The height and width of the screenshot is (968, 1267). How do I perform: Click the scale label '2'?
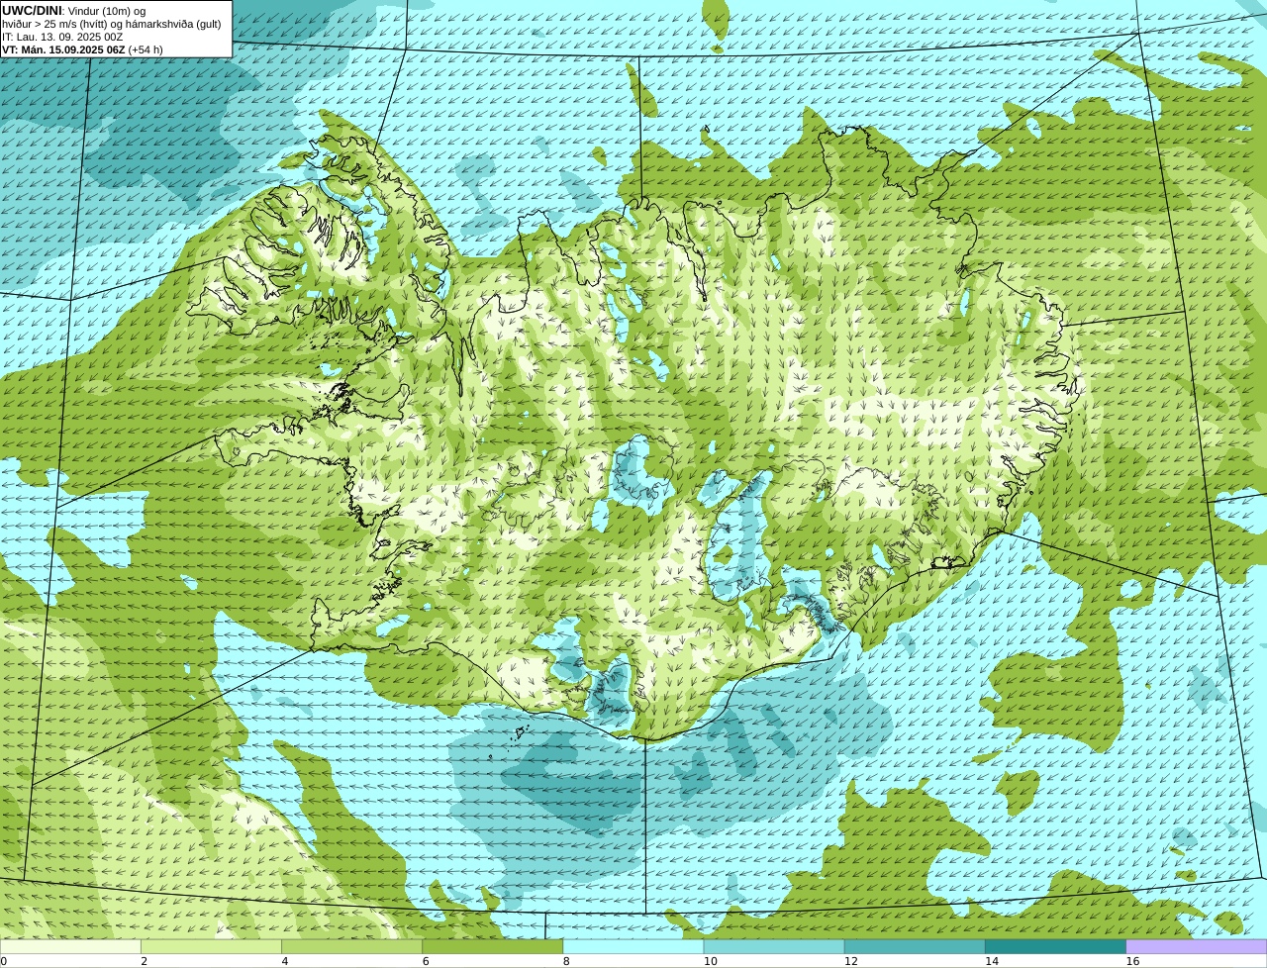point(144,961)
